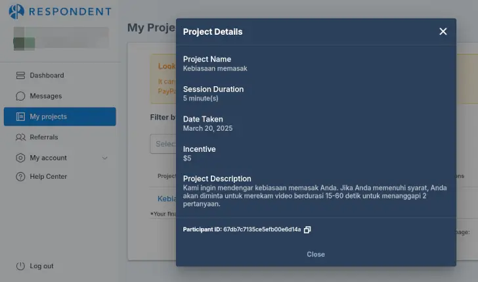478x282 pixels.
Task: Close Project Details with X icon
Action: tap(443, 32)
